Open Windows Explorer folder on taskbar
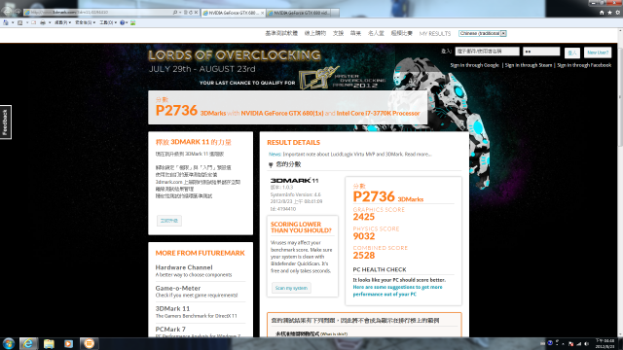The image size is (623, 350). coord(49,343)
